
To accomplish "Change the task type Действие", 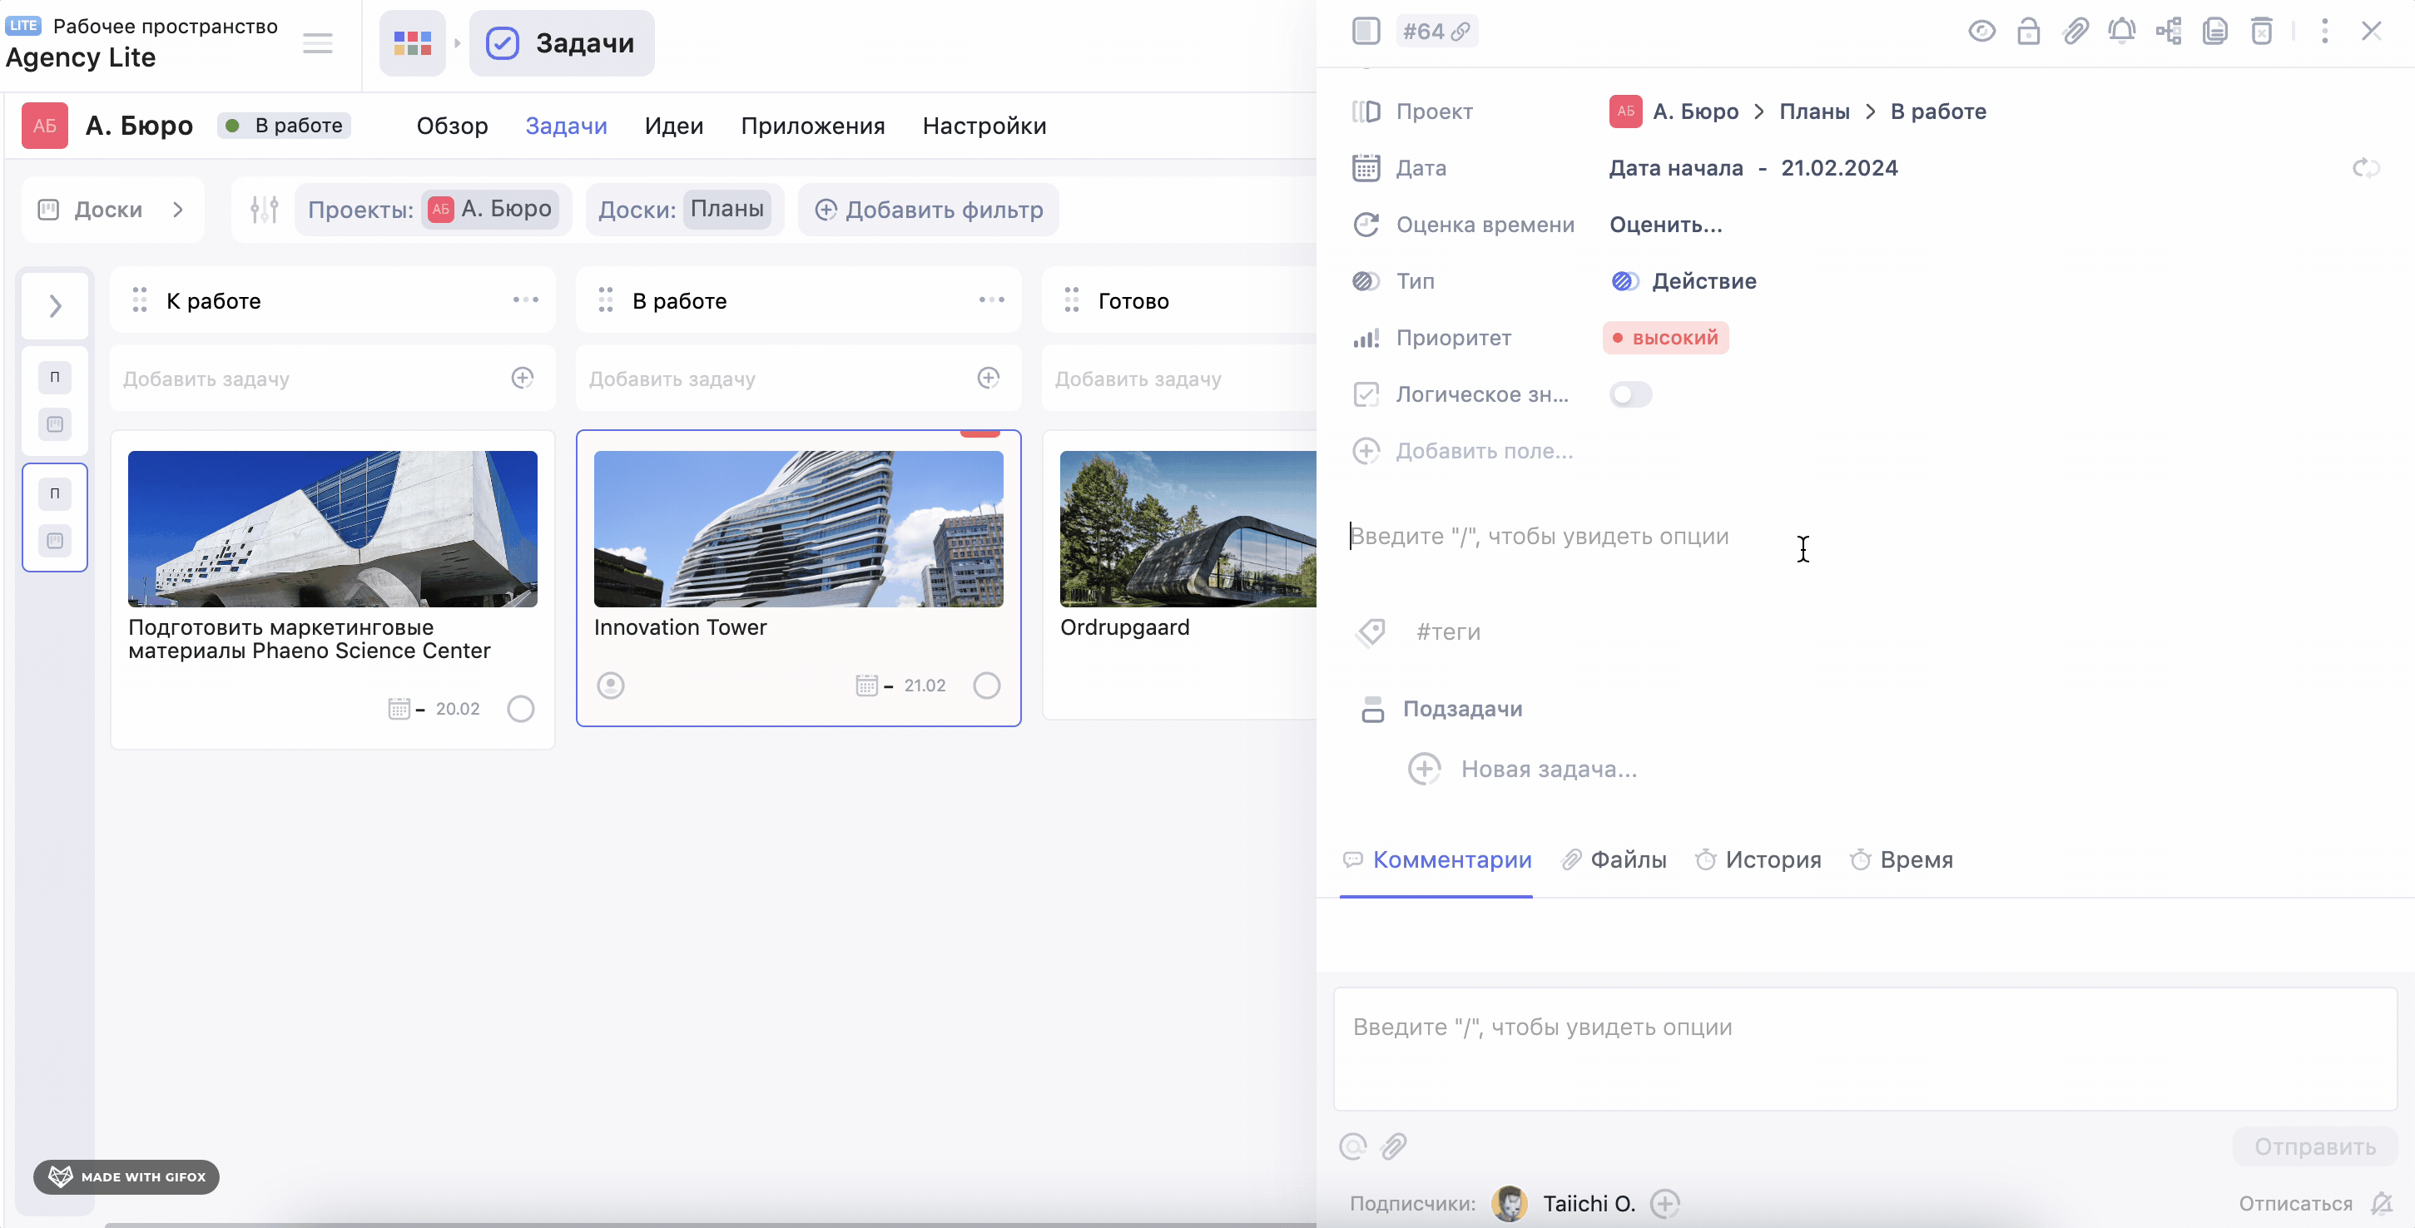I will [x=1684, y=281].
